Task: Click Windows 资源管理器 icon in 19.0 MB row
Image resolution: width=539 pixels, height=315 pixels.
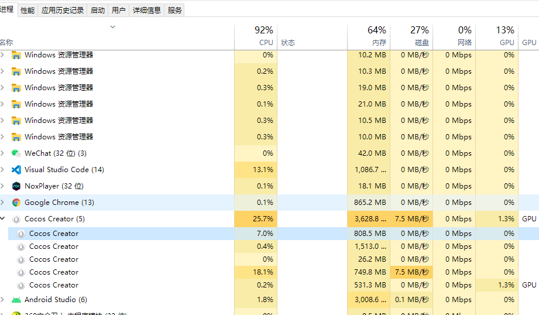Action: [16, 88]
